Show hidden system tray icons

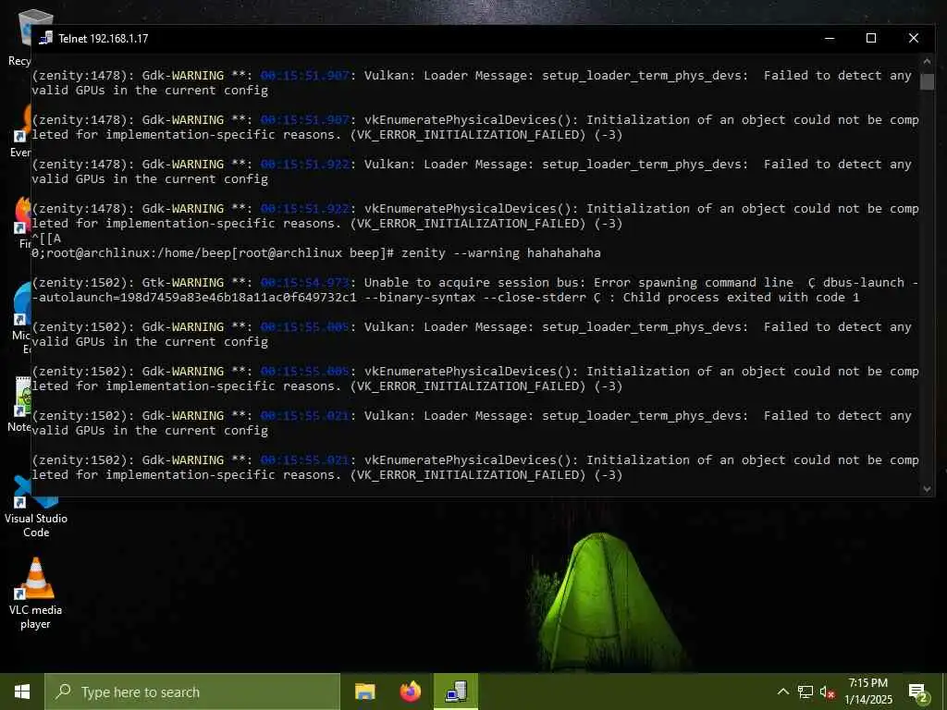tap(782, 692)
